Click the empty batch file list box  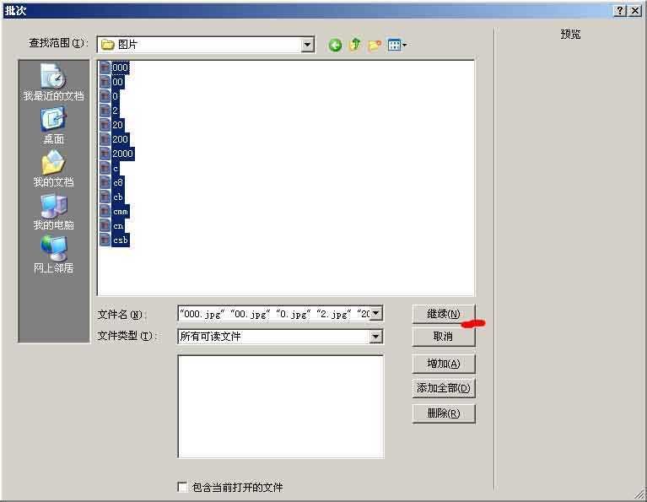tap(281, 406)
